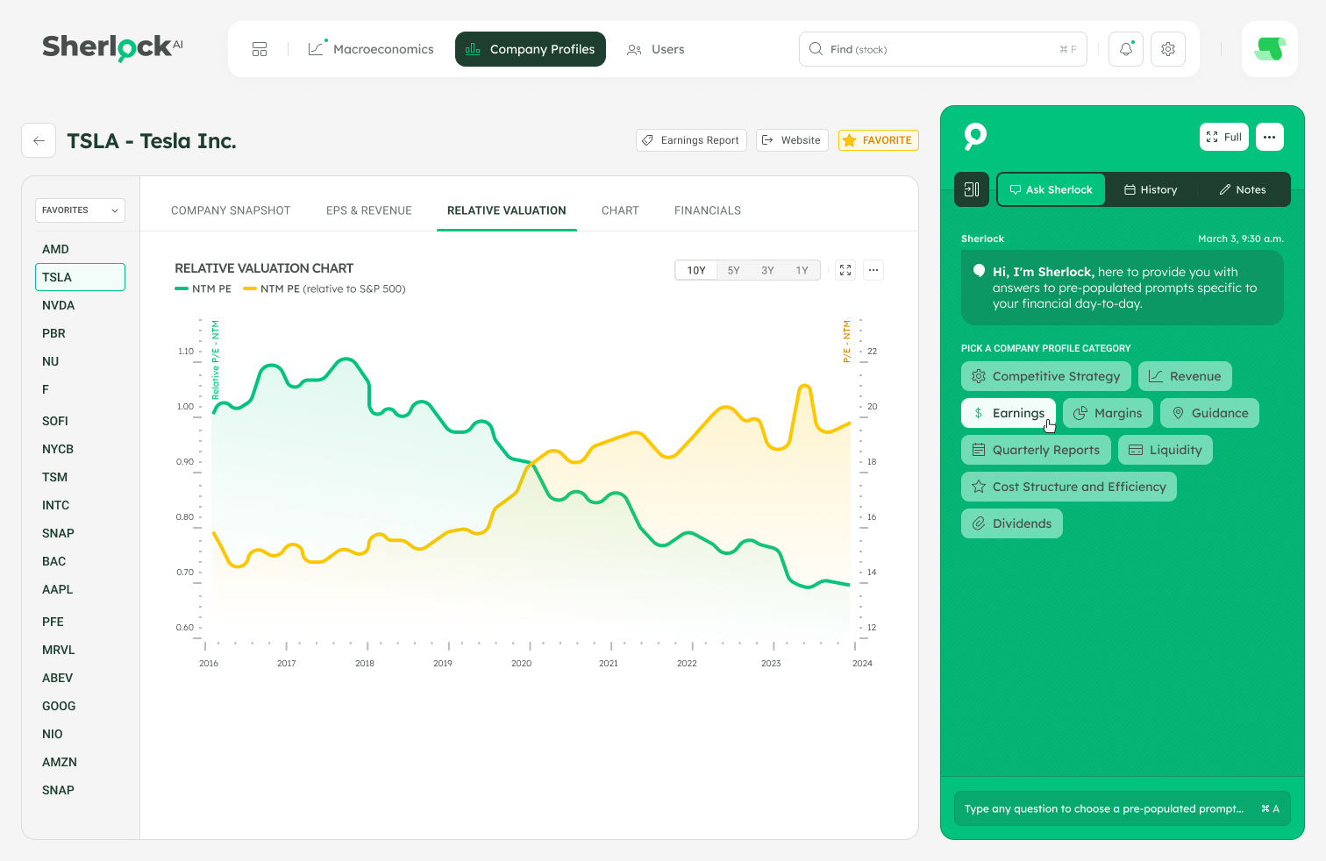
Task: Expand Sherlock panel with the Full button
Action: click(x=1224, y=137)
